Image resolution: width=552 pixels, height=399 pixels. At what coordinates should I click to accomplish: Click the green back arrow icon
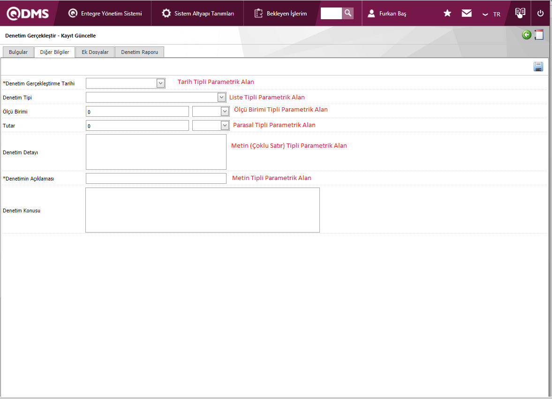(x=527, y=35)
